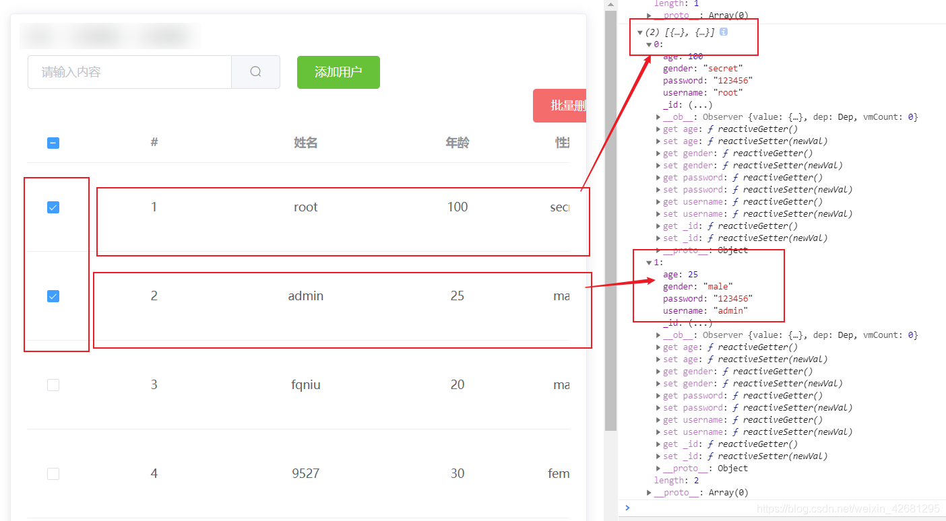The width and height of the screenshot is (946, 521).
Task: Click gender: "male" in console
Action: [x=697, y=287]
